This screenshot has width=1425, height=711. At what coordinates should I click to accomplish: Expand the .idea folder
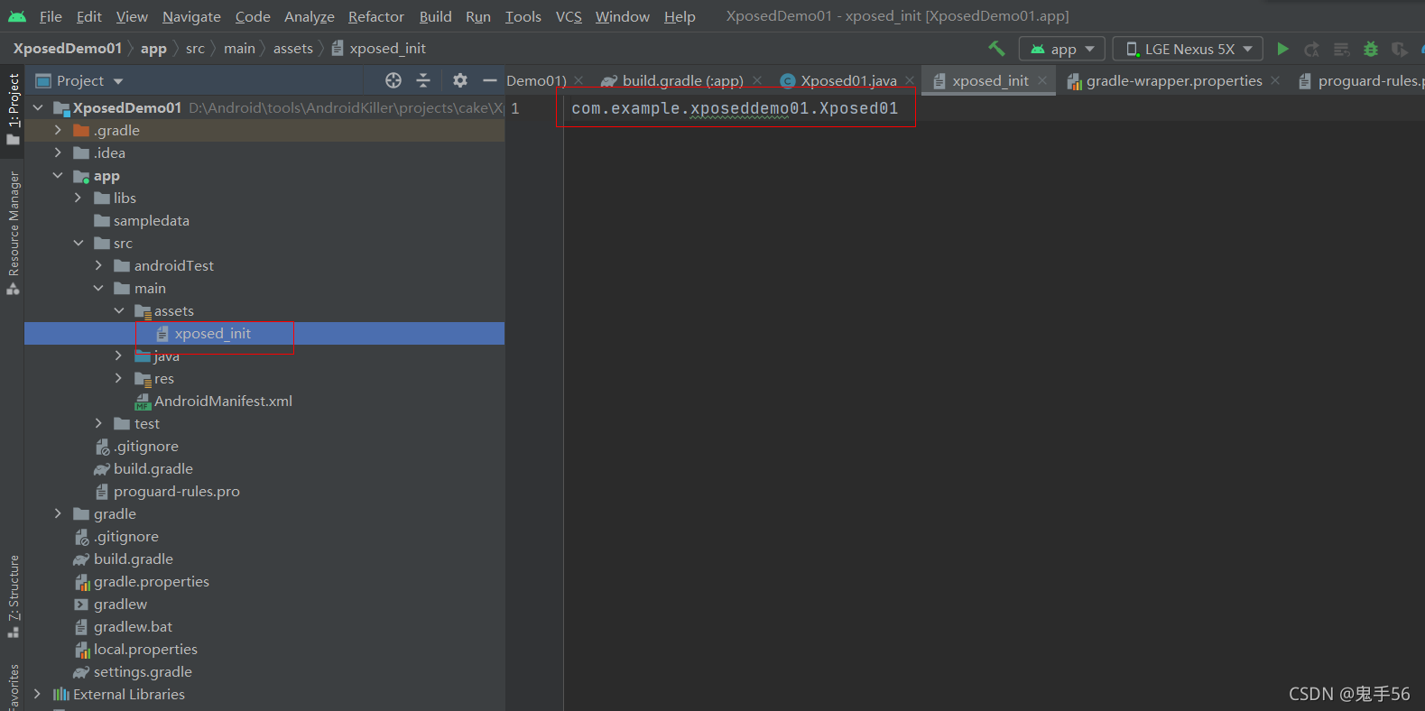coord(58,152)
